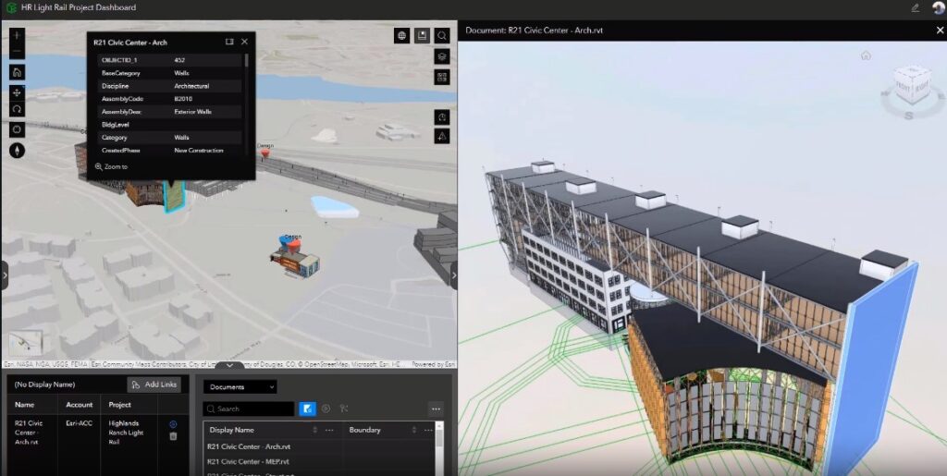Select the map pan tool

(17, 92)
